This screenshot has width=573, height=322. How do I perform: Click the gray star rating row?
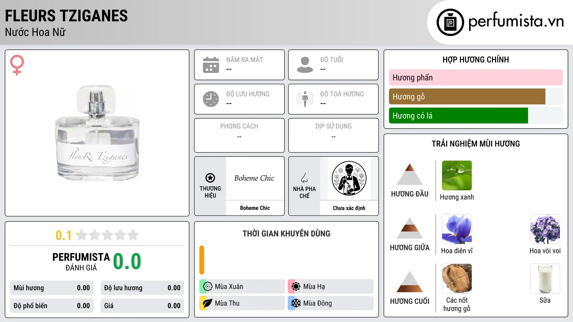(x=108, y=235)
